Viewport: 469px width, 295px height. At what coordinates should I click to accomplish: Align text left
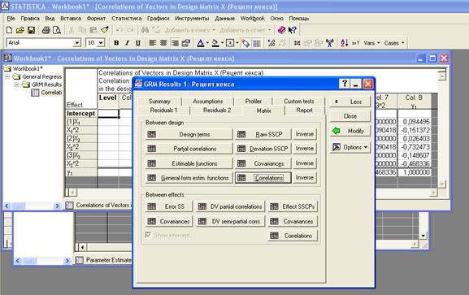[x=153, y=43]
